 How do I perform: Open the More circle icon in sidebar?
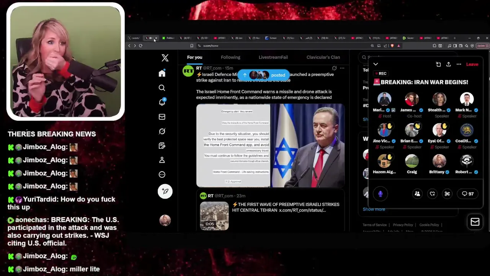tap(162, 174)
